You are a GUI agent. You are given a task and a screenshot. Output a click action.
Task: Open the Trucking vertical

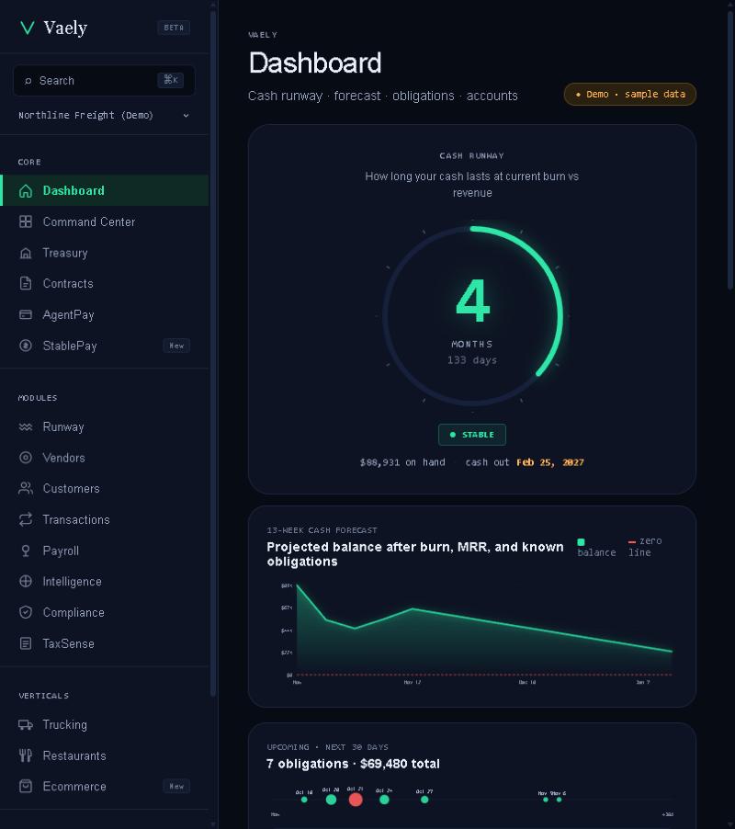tap(105, 724)
